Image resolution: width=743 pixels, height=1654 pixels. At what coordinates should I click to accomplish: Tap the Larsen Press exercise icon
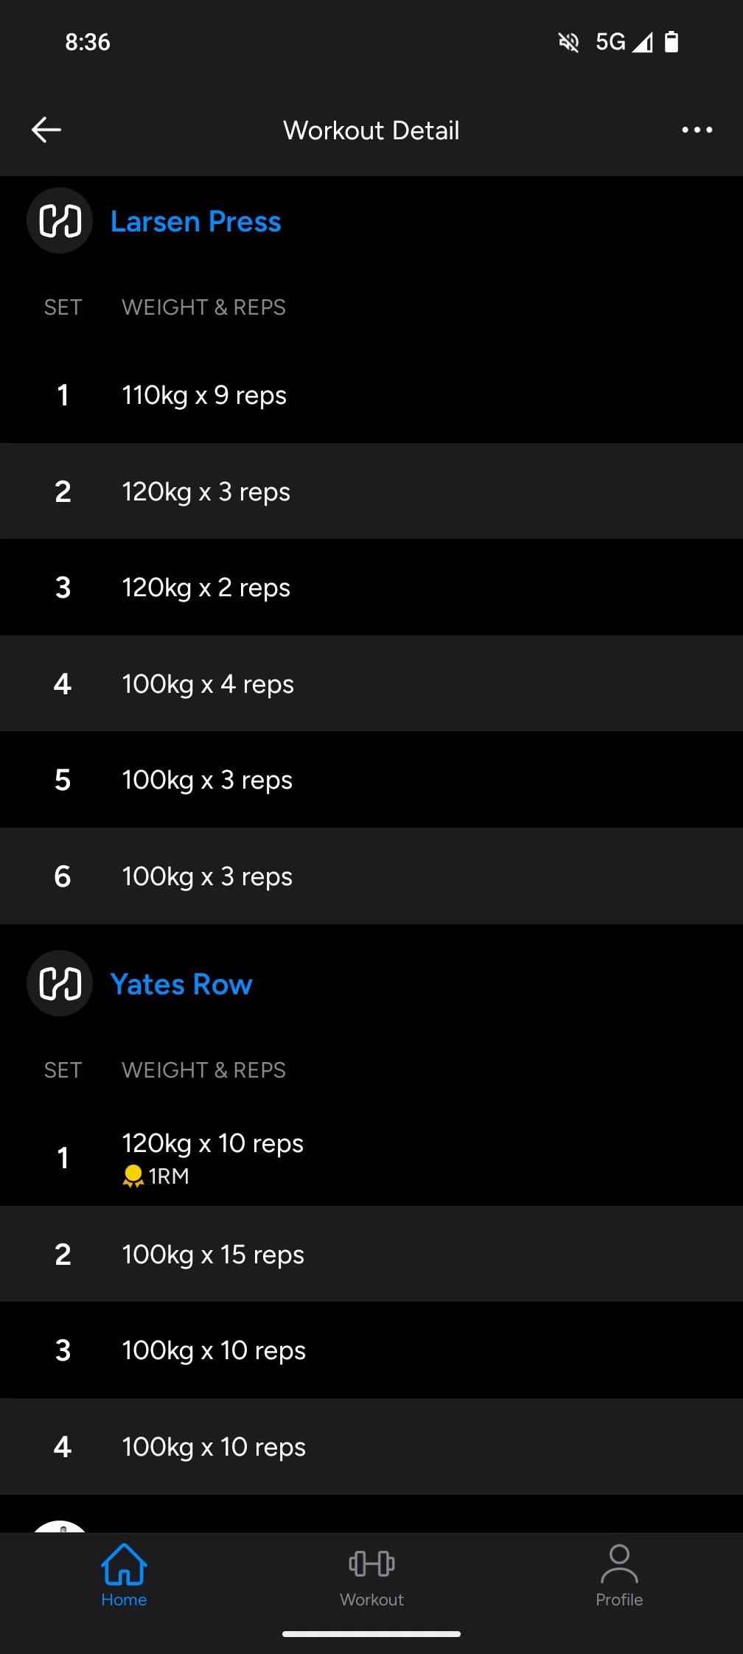click(60, 220)
